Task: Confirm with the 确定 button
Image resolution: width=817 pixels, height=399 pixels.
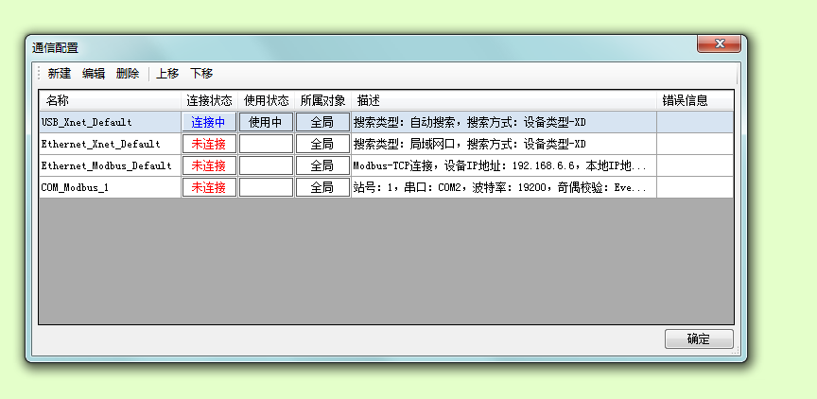Action: 699,339
